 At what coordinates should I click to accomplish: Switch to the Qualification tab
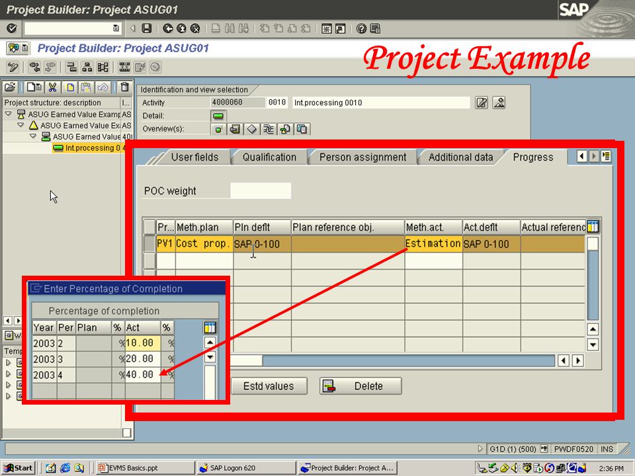[x=269, y=157]
